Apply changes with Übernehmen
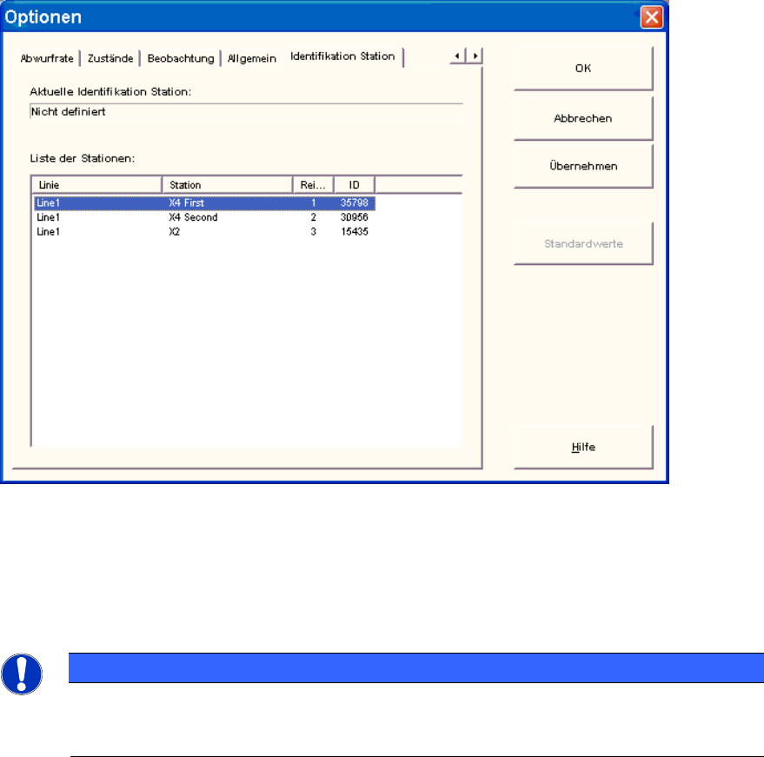Viewport: 764px width, 757px height. pyautogui.click(x=583, y=166)
